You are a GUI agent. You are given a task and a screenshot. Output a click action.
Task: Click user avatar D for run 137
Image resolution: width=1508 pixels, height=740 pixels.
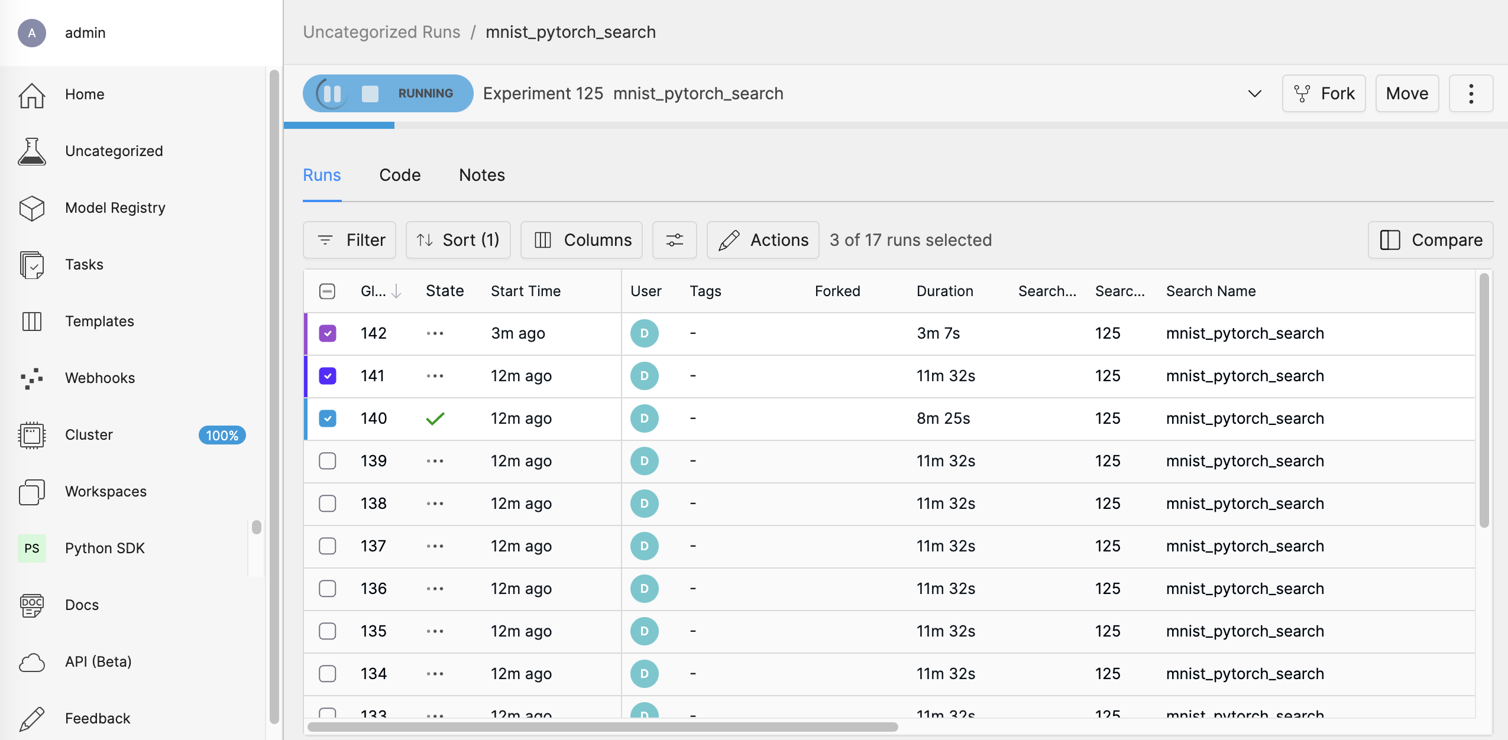tap(645, 546)
